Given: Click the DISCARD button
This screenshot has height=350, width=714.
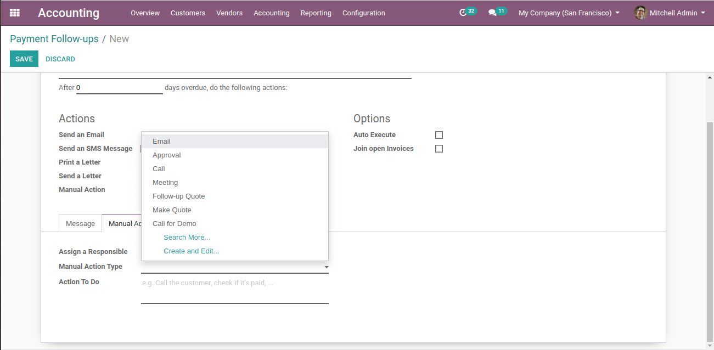Looking at the screenshot, I should (x=60, y=59).
